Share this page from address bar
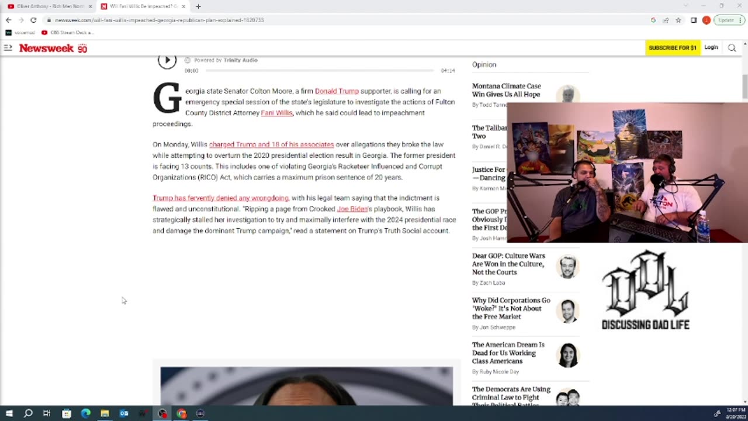Viewport: 748px width, 421px height. pos(666,20)
